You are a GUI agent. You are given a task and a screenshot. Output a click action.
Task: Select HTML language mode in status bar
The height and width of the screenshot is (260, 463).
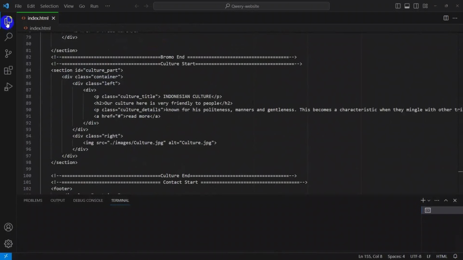tap(441, 256)
